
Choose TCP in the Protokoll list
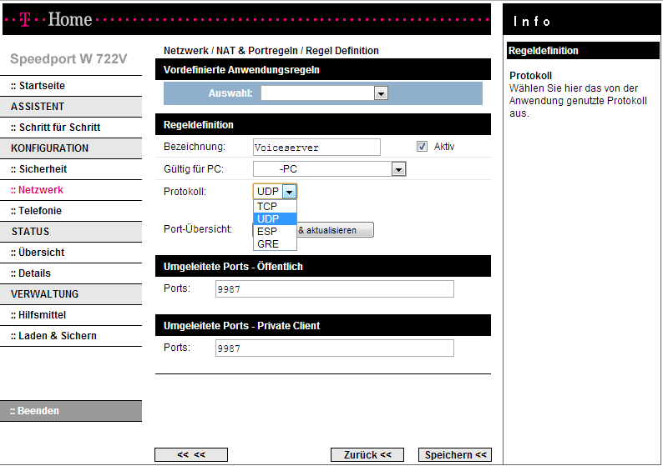pyautogui.click(x=275, y=207)
